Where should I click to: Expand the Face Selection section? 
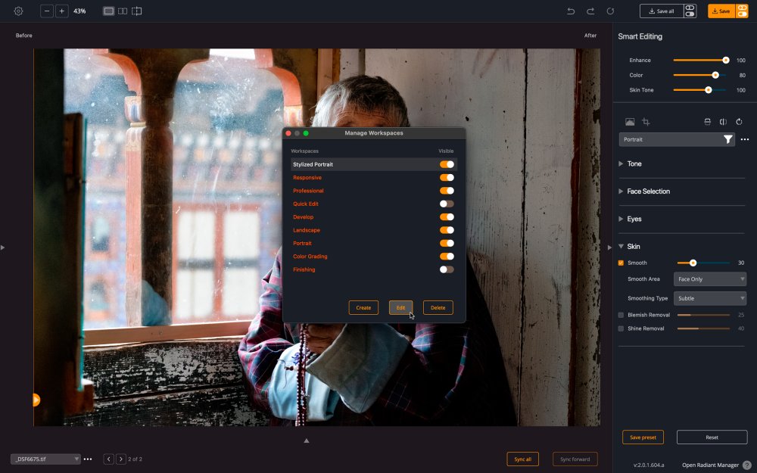click(621, 191)
